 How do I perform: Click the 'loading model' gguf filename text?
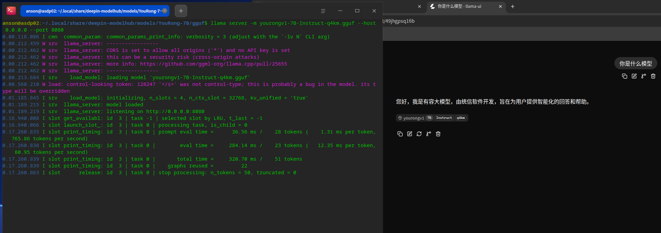click(200, 77)
